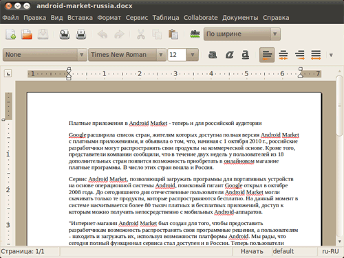Click the window title android-market-russia.docx

pos(85,6)
